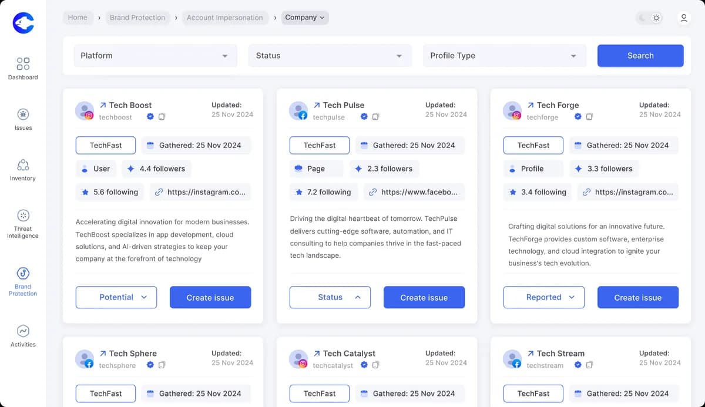Toggle the dark/light theme switch
This screenshot has height=407, width=705.
coord(650,18)
